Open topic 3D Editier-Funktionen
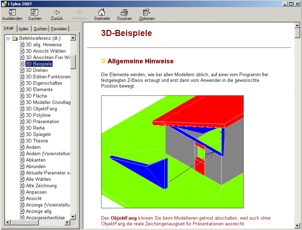The height and width of the screenshot is (230, 302). coord(48,77)
